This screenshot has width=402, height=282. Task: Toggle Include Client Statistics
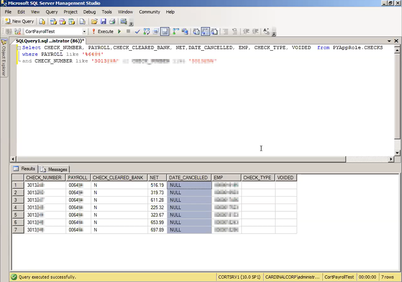(185, 32)
